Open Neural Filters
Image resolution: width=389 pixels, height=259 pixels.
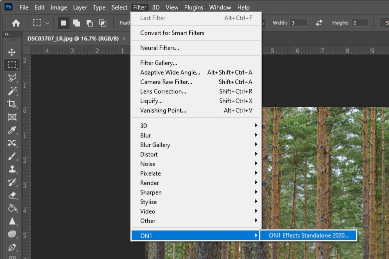click(x=196, y=48)
